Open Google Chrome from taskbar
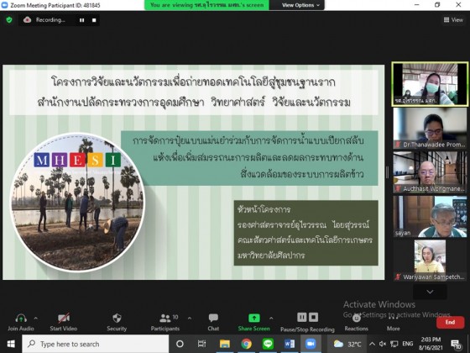The width and height of the screenshot is (470, 353). [x=247, y=344]
